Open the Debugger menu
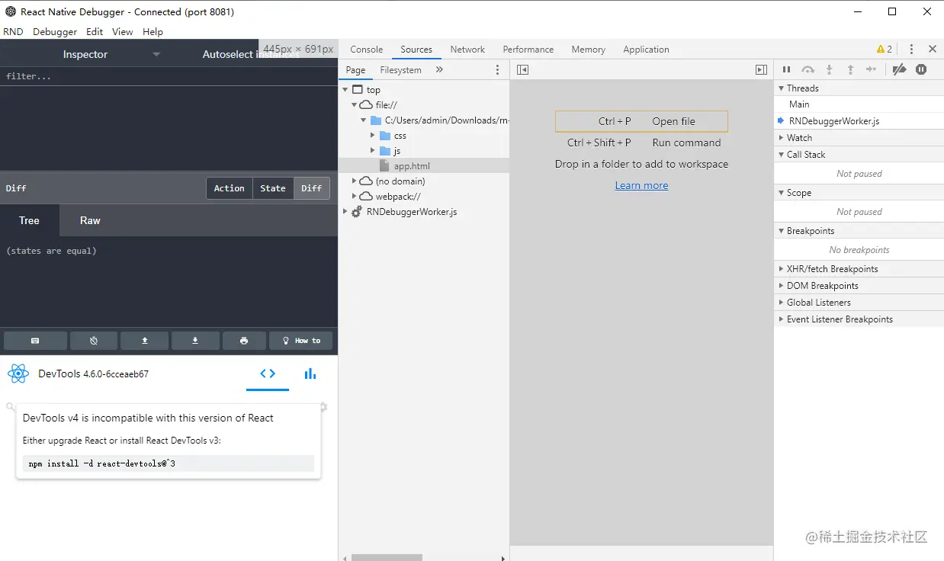 (x=55, y=32)
